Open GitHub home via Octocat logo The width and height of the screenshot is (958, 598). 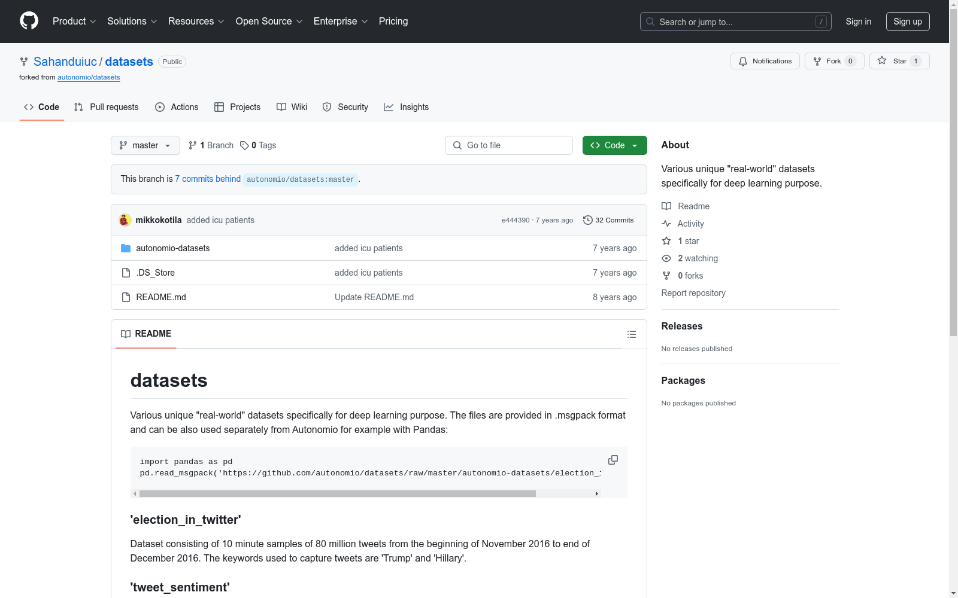pos(29,21)
